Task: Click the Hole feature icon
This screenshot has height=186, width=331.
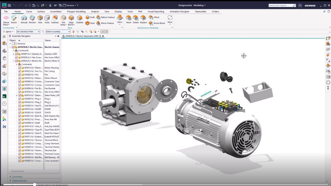Action: (40, 19)
